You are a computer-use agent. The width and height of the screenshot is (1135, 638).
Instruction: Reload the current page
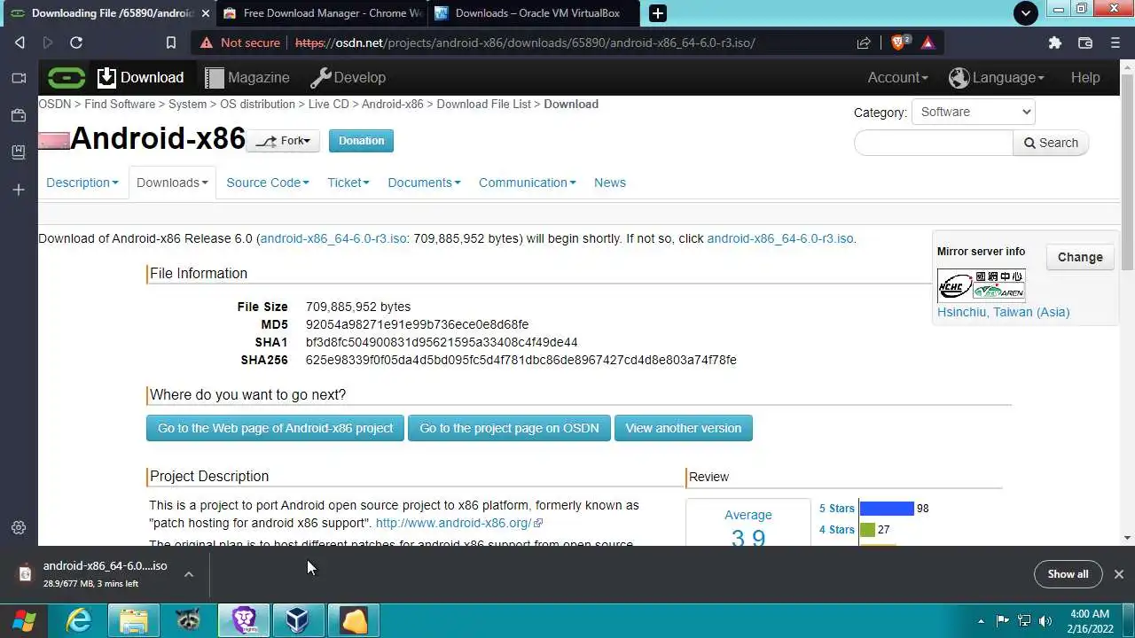(x=76, y=43)
